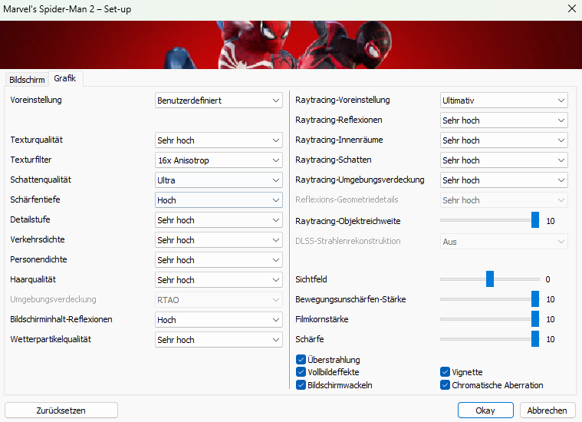The image size is (582, 422).
Task: Switch to the Bildschirm tab
Action: click(x=27, y=80)
